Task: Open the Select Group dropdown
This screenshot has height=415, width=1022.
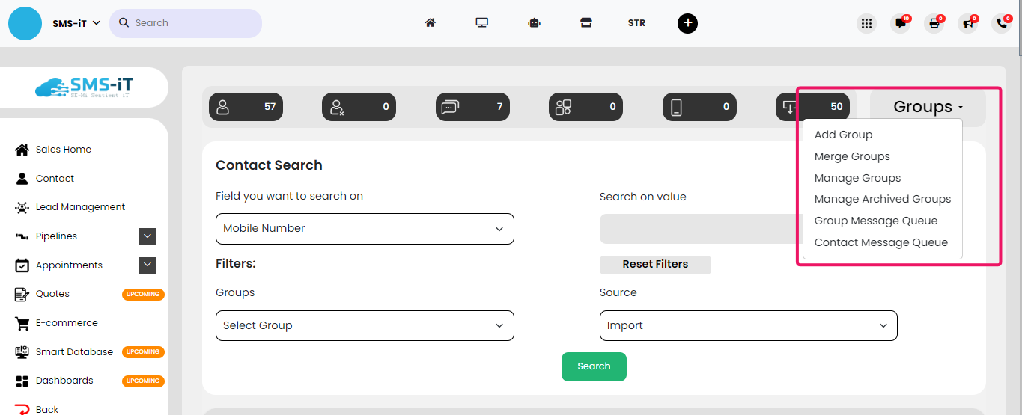Action: [365, 325]
